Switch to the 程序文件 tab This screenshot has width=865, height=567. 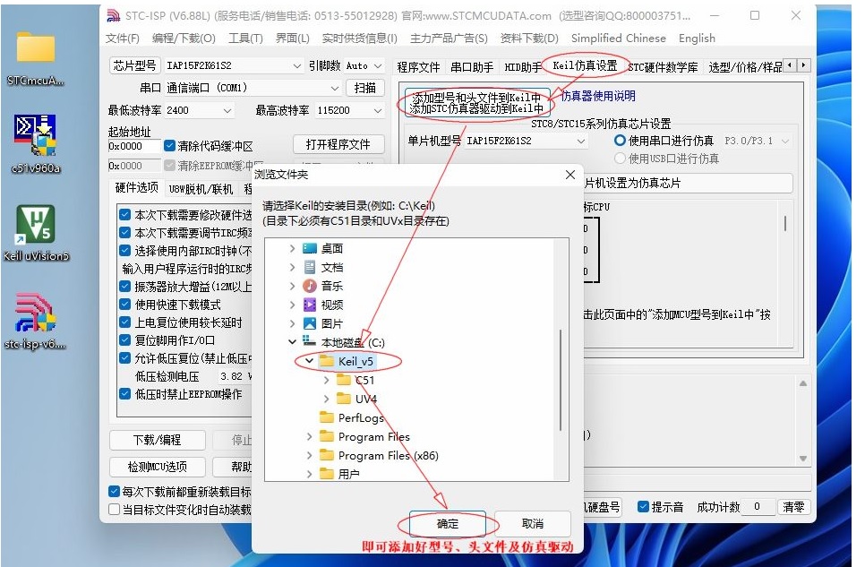tap(418, 67)
